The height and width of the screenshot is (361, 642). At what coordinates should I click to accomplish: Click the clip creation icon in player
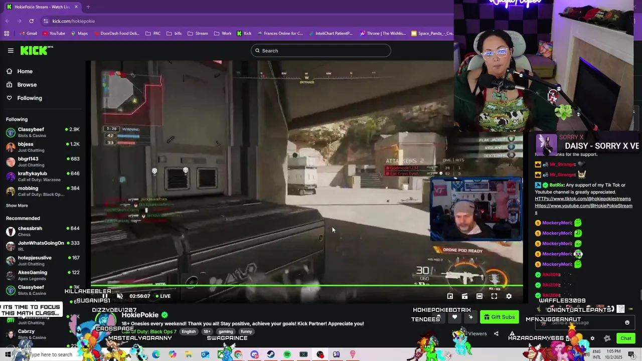click(464, 296)
